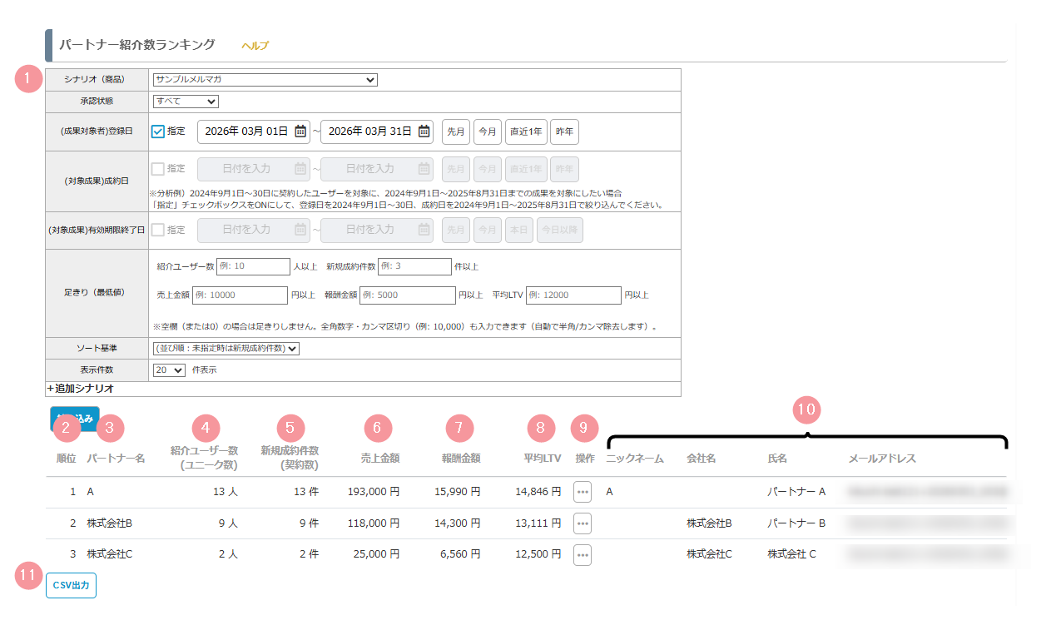
Task: Expand the ソート基準 sort order dropdown
Action: coord(226,349)
